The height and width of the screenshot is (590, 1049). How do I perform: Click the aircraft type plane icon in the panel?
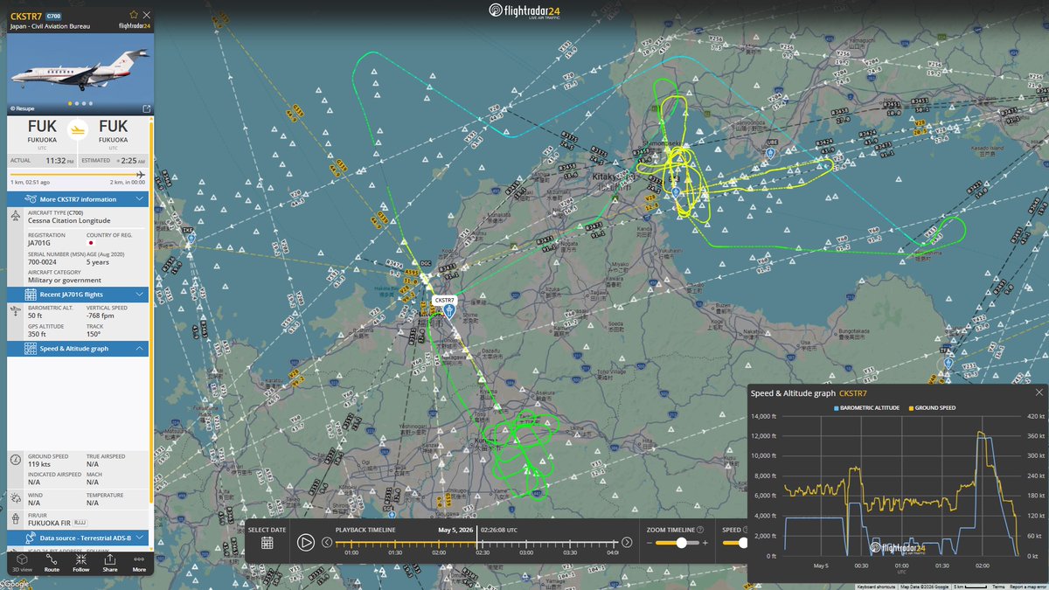click(x=17, y=217)
